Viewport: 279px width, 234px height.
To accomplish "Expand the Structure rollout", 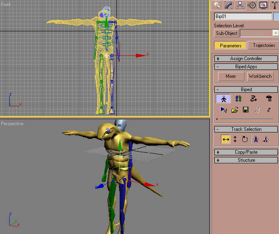I will click(246, 160).
